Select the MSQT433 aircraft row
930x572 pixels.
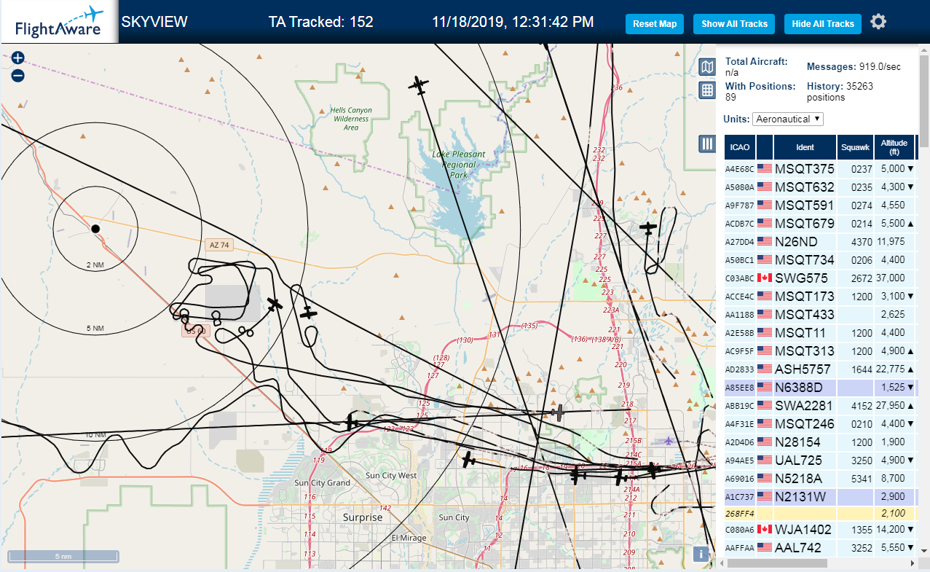click(820, 314)
